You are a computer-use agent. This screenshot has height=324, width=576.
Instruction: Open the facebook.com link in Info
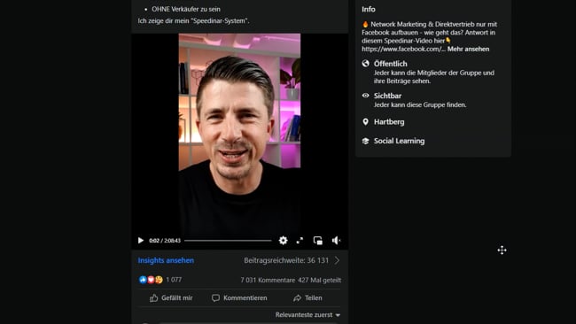[404, 50]
